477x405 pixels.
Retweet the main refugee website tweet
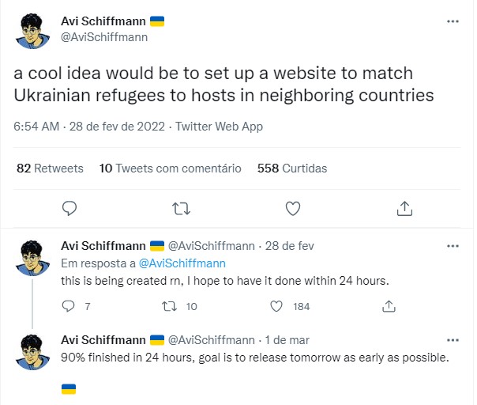tap(181, 208)
